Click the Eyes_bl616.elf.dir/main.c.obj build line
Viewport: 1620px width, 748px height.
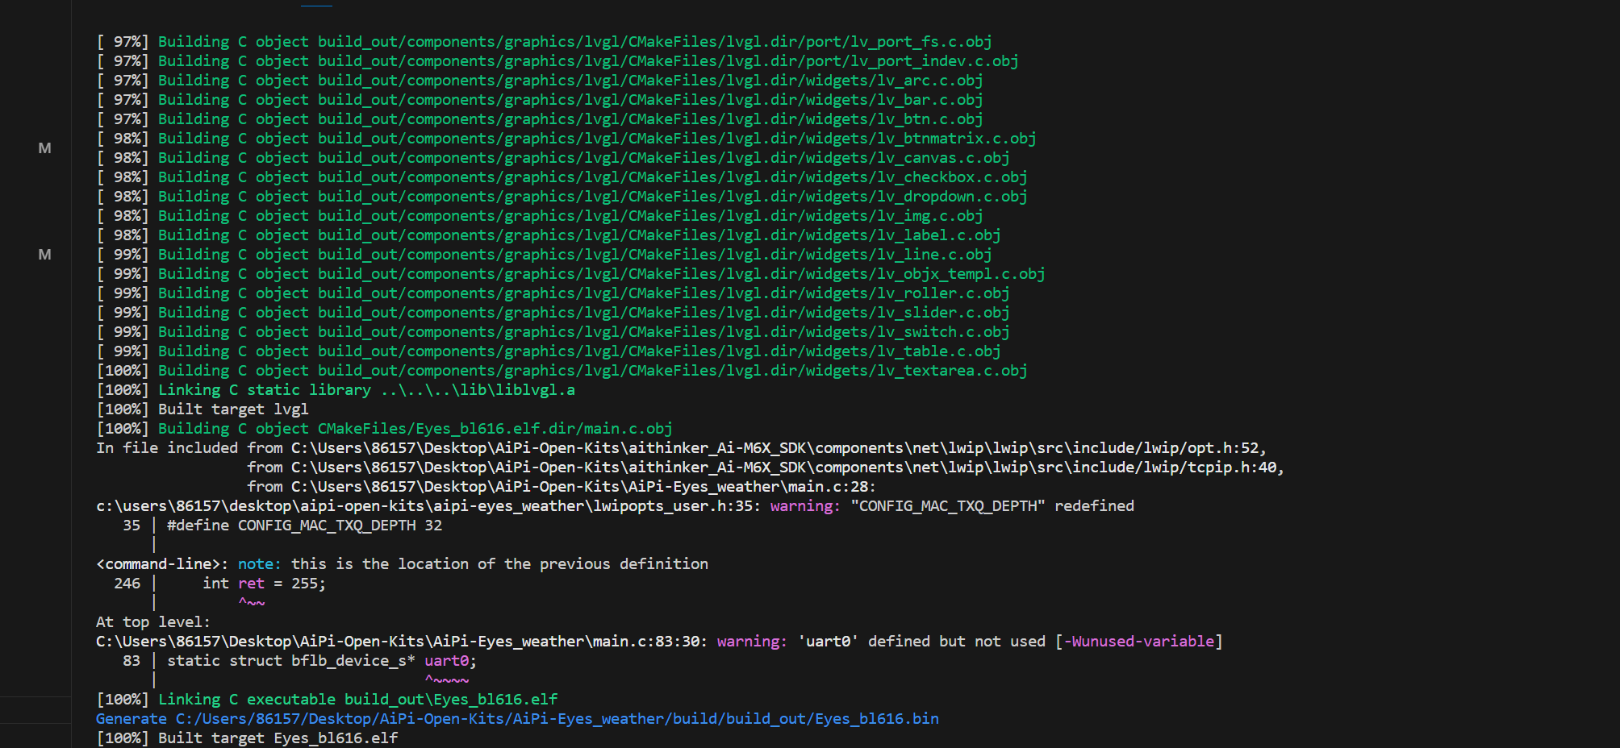pos(384,428)
